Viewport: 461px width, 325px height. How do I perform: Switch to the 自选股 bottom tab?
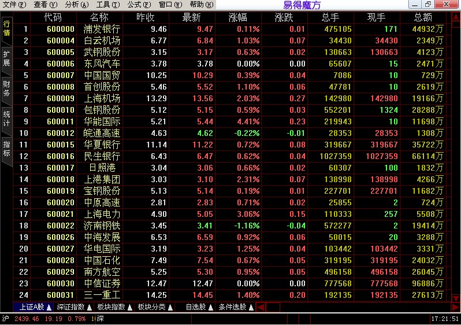[x=195, y=307]
